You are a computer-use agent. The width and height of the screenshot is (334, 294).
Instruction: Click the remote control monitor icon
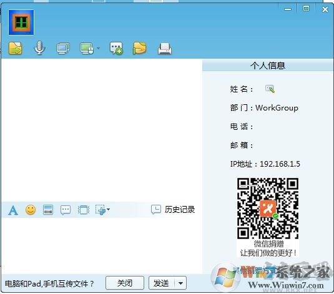87,48
